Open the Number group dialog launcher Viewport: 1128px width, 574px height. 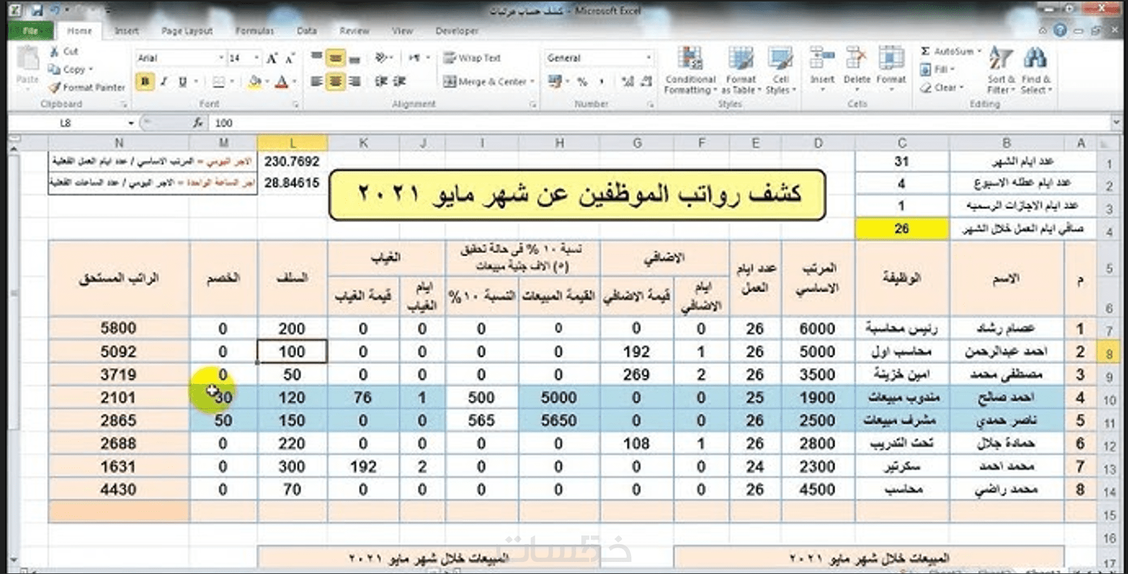click(x=651, y=104)
